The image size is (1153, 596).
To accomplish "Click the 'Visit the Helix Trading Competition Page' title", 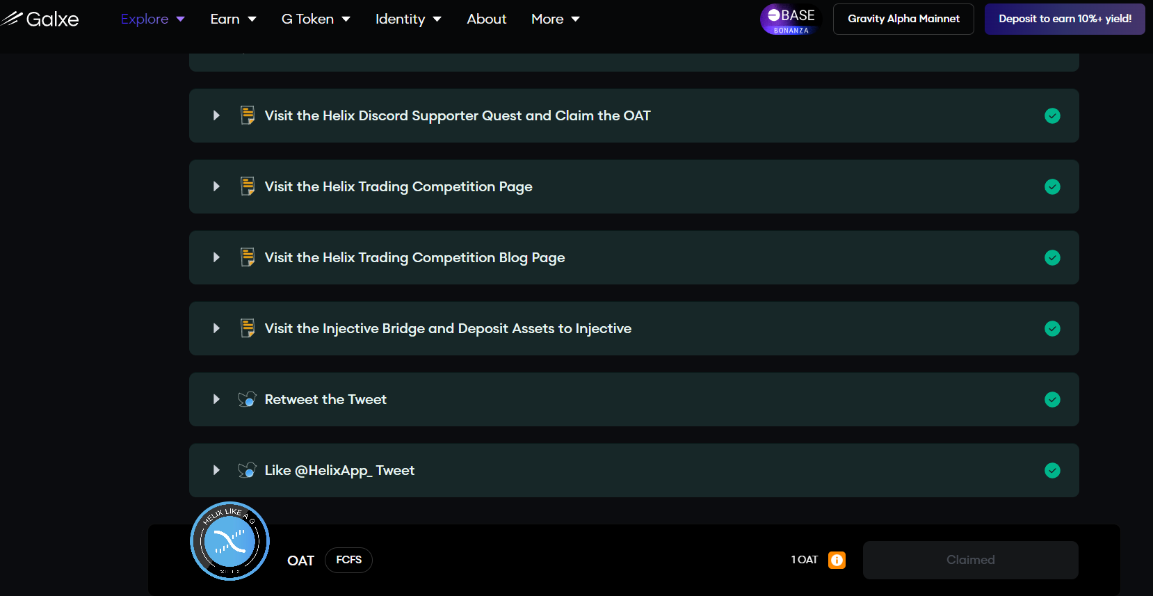I will click(398, 186).
